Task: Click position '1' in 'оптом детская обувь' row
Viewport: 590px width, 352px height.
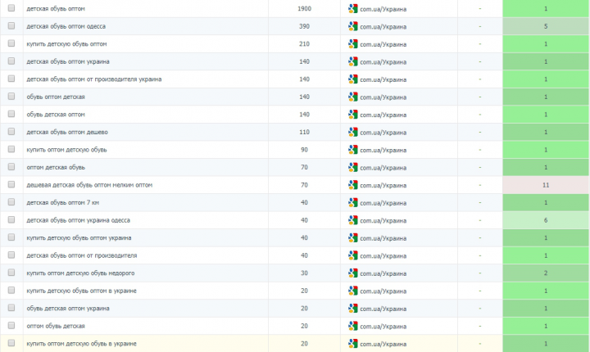Action: 546,167
